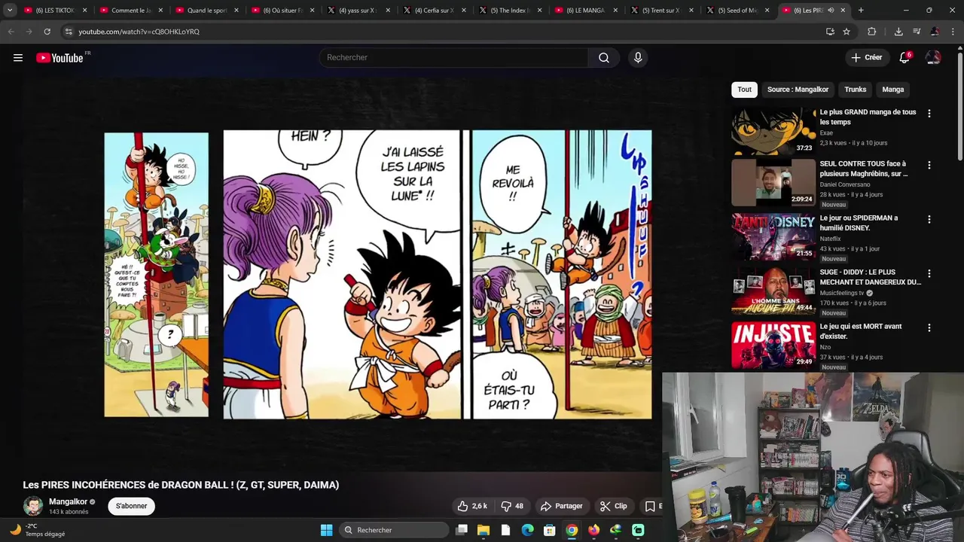Install app icon in address bar
The image size is (964, 542).
pyautogui.click(x=830, y=32)
